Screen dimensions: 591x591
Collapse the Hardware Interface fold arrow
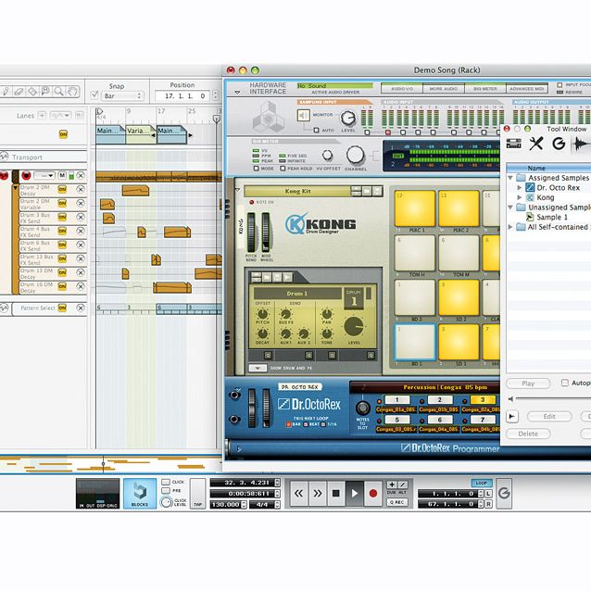coord(237,93)
